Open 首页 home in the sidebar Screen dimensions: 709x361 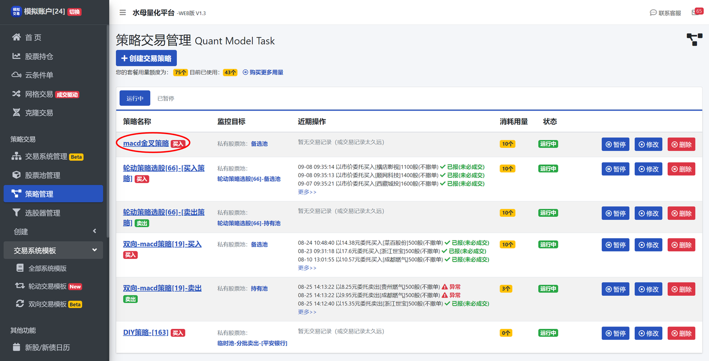click(33, 37)
